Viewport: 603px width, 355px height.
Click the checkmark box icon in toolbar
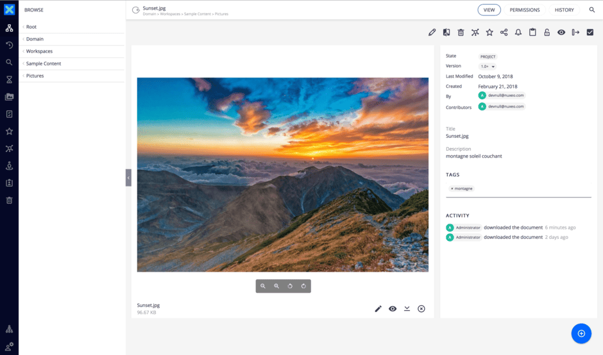pyautogui.click(x=590, y=32)
